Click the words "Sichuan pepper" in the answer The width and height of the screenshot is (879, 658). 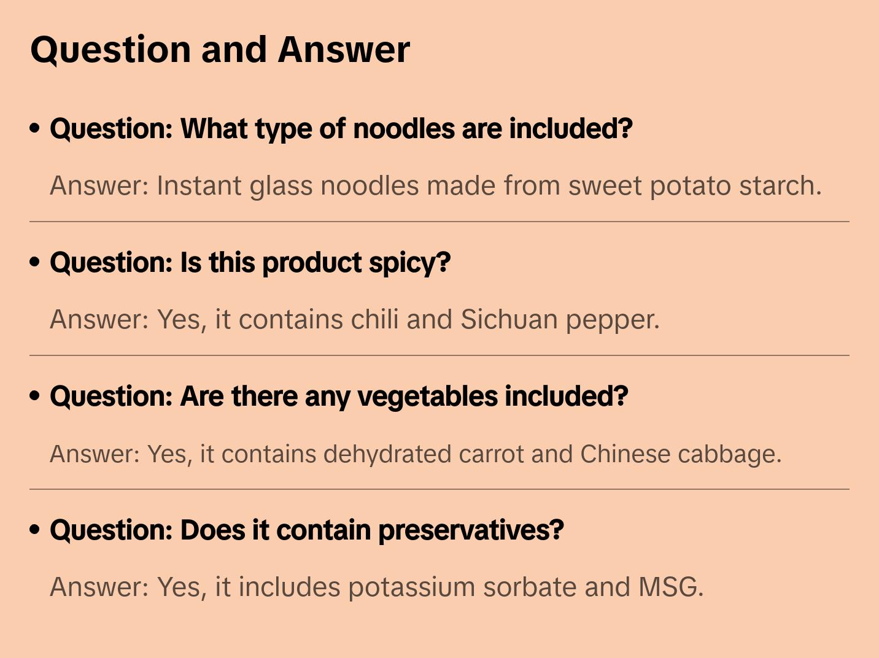(559, 319)
